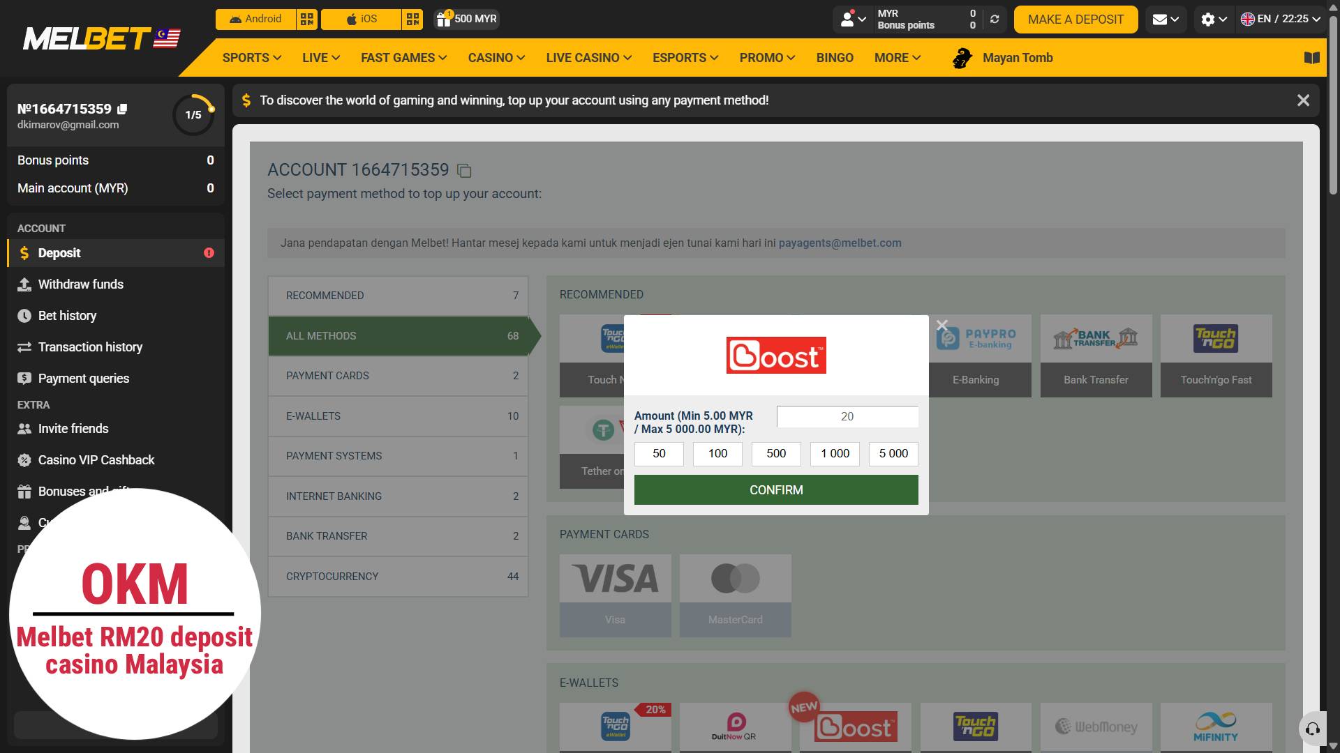Select Visa payment card
The height and width of the screenshot is (753, 1340).
point(615,596)
